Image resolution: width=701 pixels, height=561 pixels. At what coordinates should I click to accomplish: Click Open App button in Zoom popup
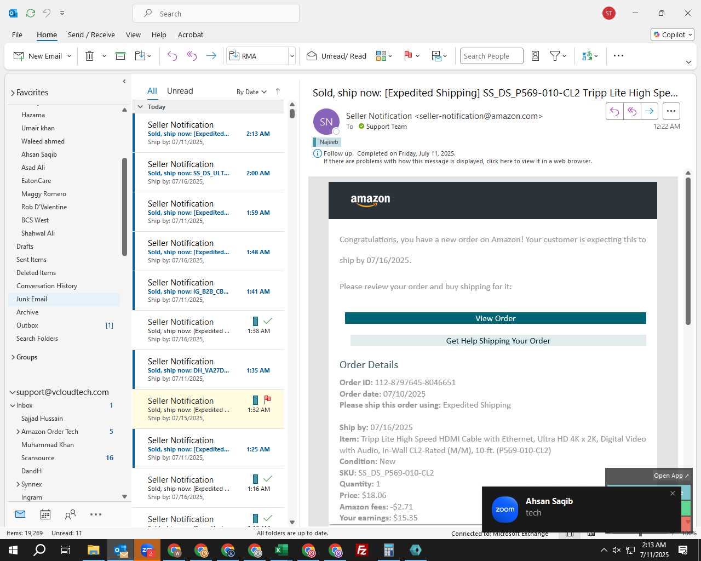pos(671,476)
